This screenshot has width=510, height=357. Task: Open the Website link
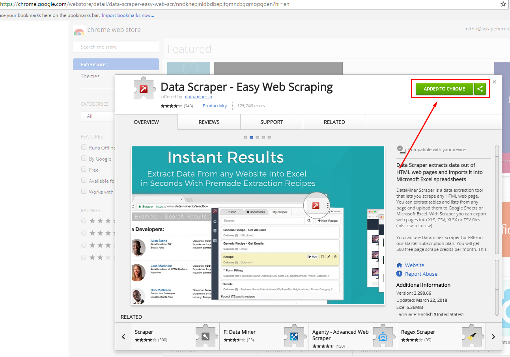tap(415, 265)
